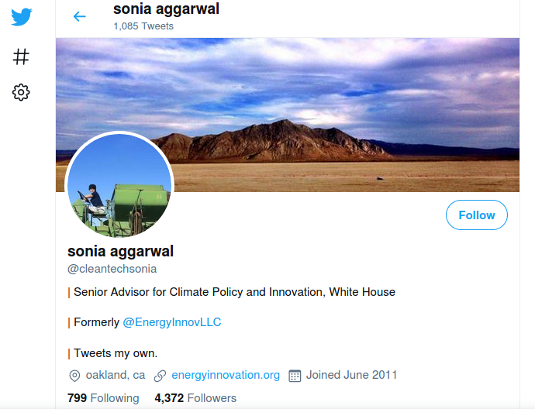
Task: Click the @cleantechsonia handle text
Action: [112, 269]
